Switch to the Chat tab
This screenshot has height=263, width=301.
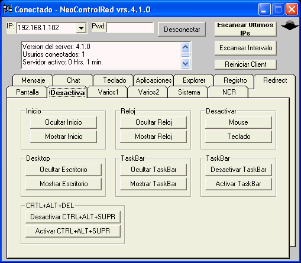[73, 80]
